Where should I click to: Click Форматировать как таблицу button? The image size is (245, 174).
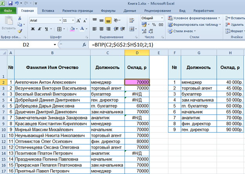194,24
